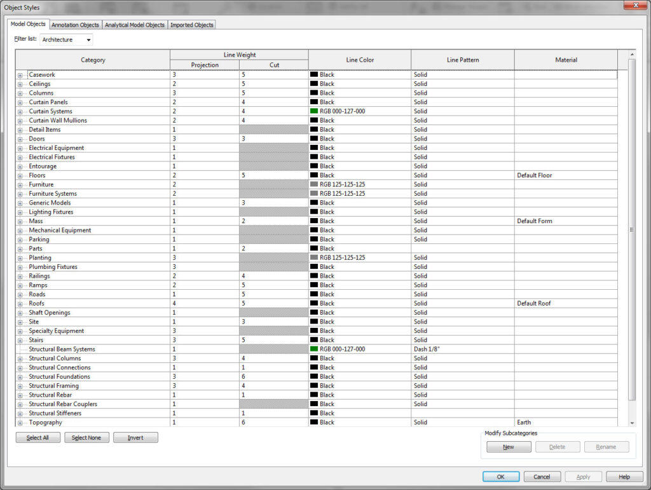The width and height of the screenshot is (651, 490).
Task: Click the Invert selection button
Action: point(135,438)
